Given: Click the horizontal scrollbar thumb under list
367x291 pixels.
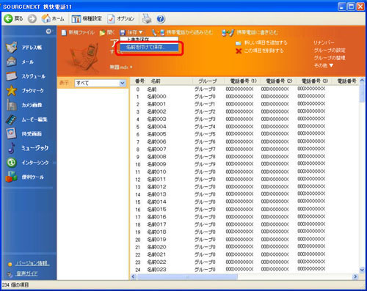Looking at the screenshot, I should pos(187,276).
